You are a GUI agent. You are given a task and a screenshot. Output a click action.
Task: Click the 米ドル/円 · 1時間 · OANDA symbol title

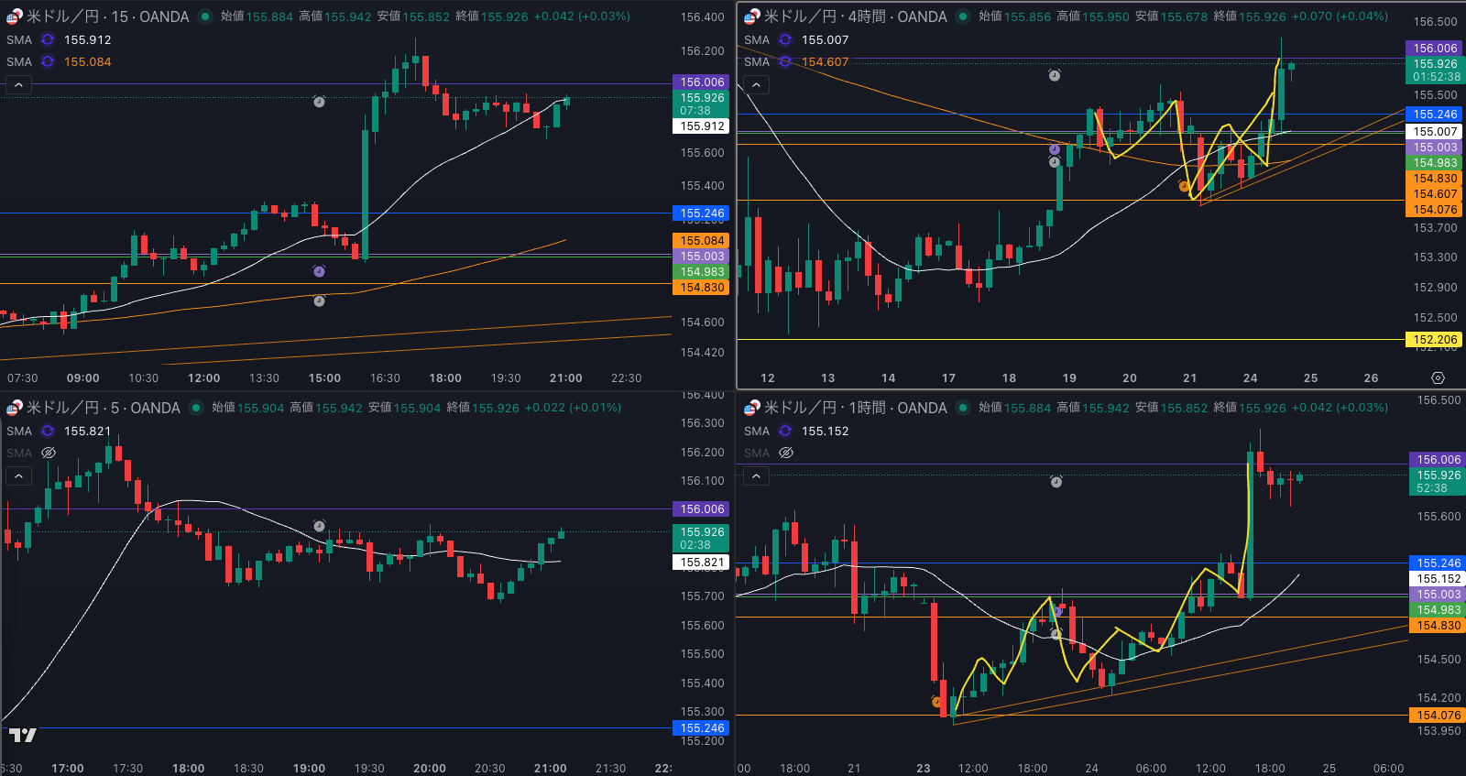[x=855, y=408]
